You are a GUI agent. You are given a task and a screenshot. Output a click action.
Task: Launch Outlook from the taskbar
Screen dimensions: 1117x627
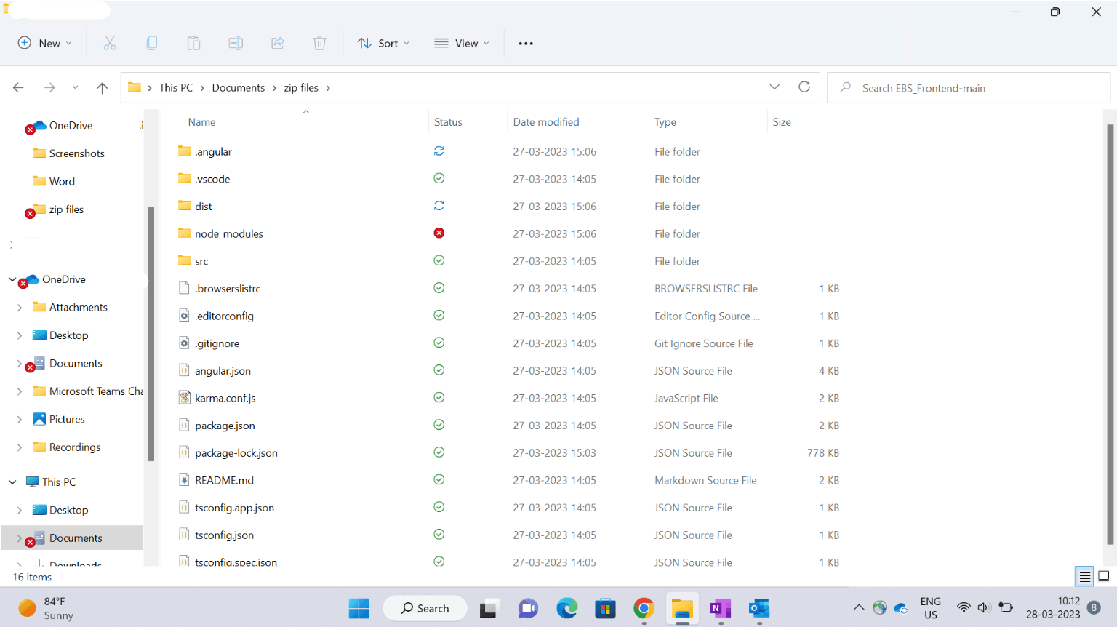(759, 608)
